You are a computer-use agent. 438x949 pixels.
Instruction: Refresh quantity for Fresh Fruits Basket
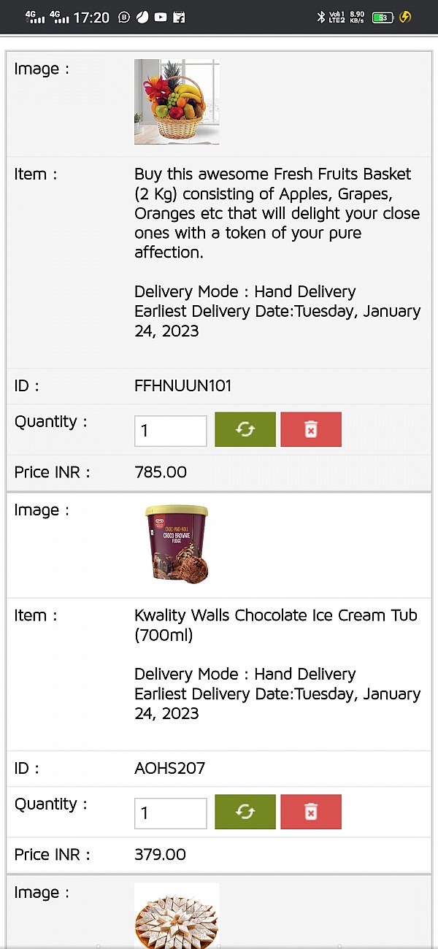pos(245,429)
